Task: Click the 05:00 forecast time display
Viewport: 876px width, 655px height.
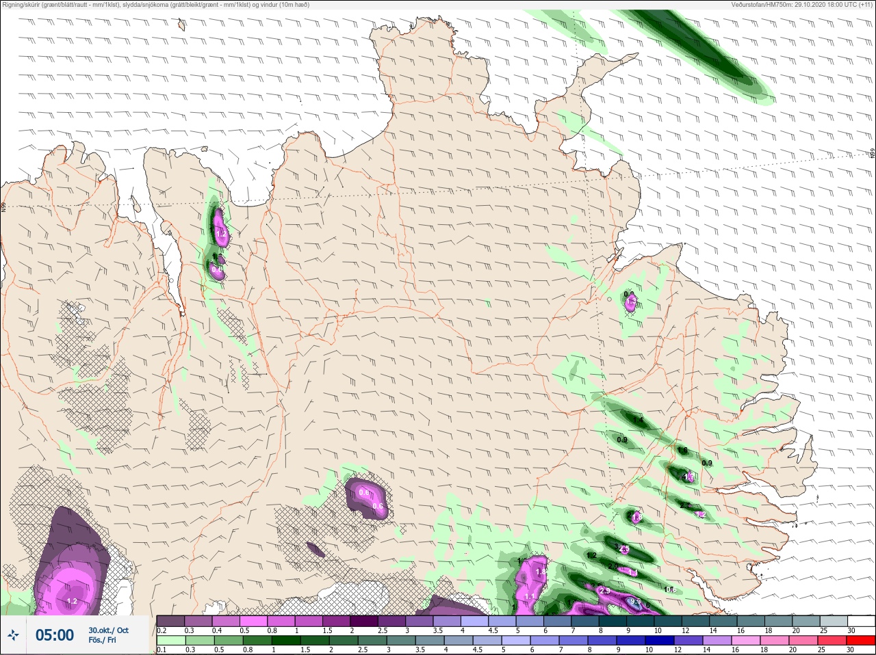Action: (x=55, y=635)
